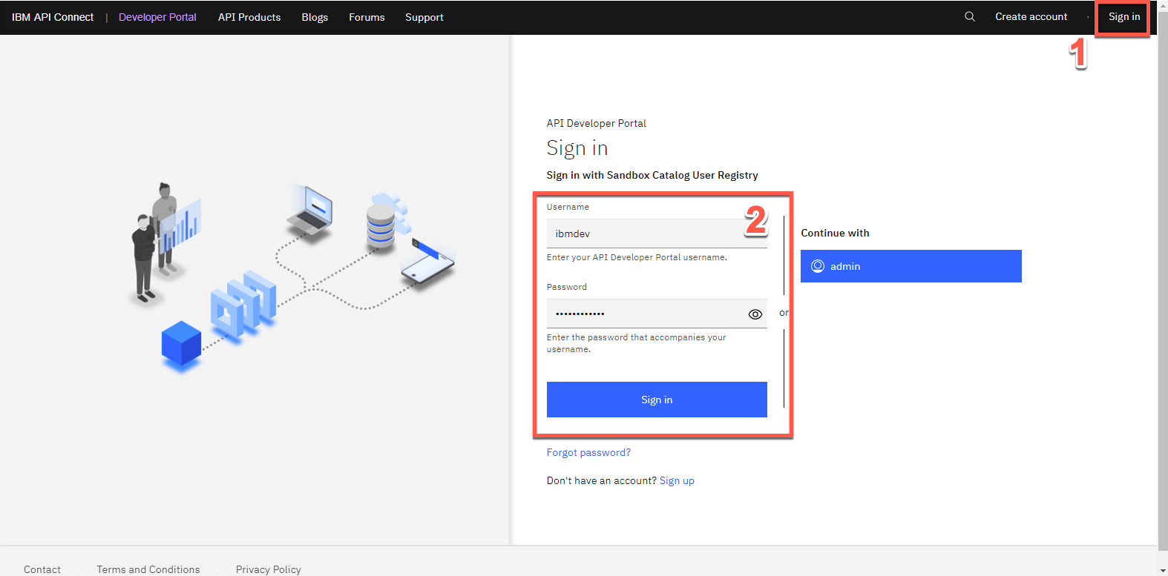Click the search magnifier icon
This screenshot has height=576, width=1168.
[969, 16]
